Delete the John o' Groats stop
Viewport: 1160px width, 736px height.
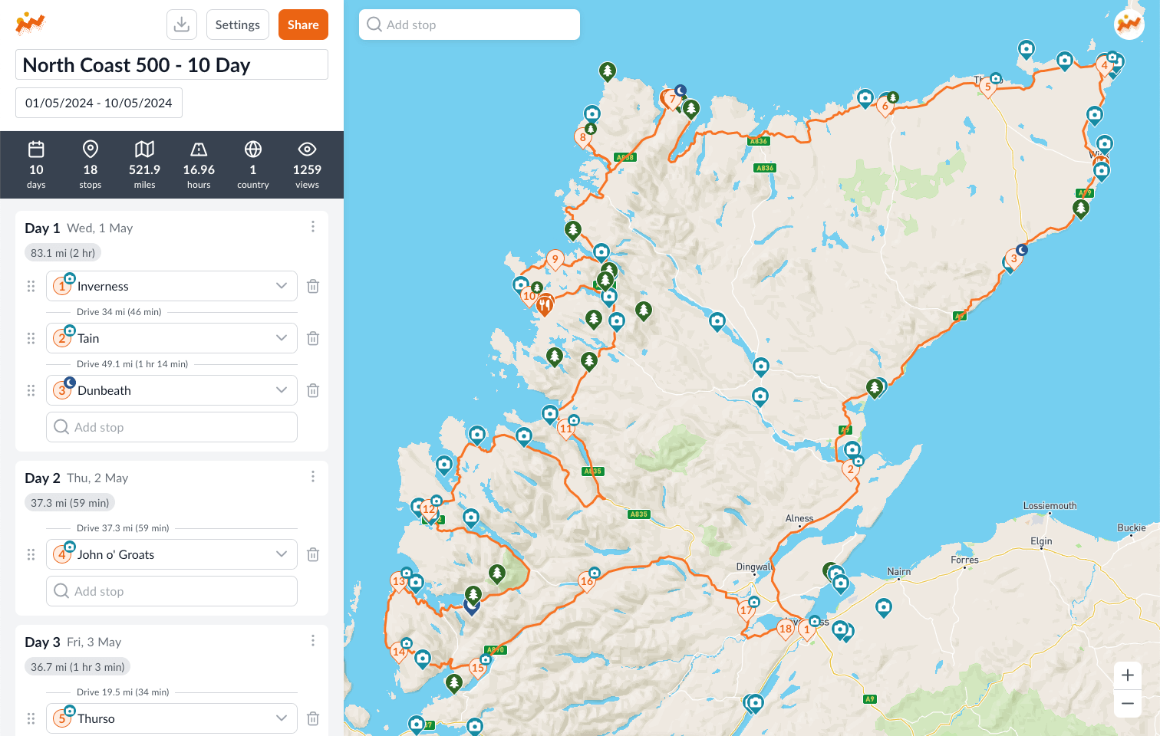[313, 554]
